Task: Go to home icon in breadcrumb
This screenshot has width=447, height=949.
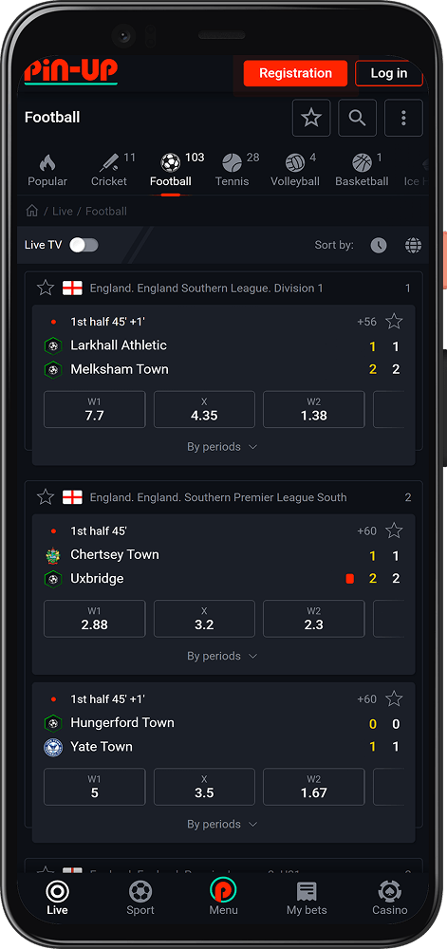Action: (x=32, y=211)
